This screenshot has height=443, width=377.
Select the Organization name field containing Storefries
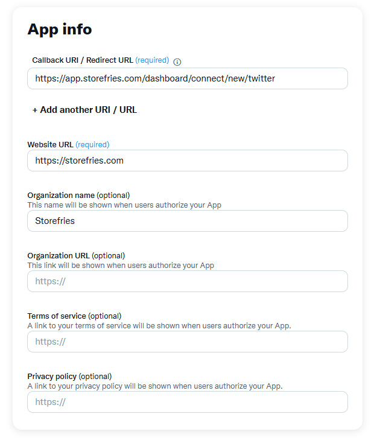click(x=187, y=221)
